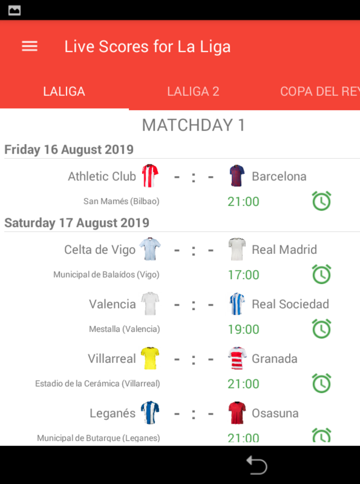
Task: Tap the Real Sociedad striped jersey
Action: (x=237, y=304)
